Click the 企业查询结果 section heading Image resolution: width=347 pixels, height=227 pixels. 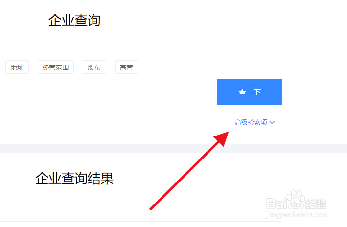tap(74, 179)
